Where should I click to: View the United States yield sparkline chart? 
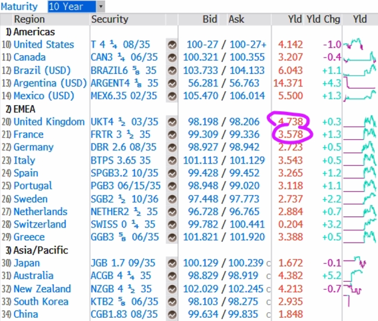[360, 45]
